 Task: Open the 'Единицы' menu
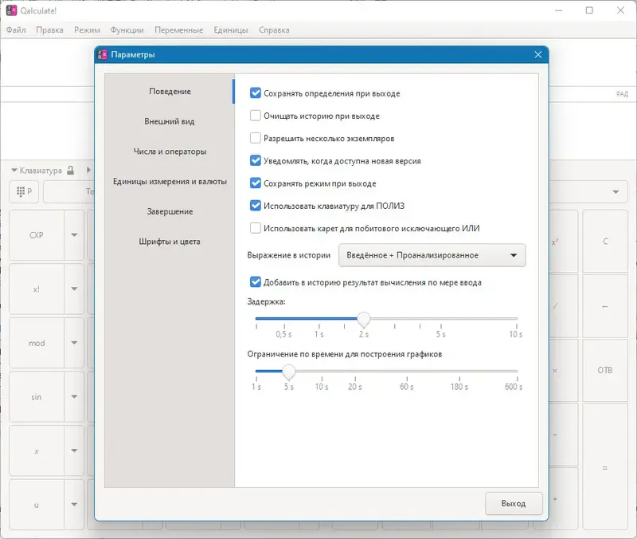tap(231, 30)
